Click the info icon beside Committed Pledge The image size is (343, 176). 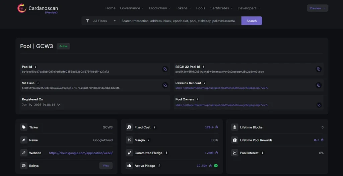(166, 153)
